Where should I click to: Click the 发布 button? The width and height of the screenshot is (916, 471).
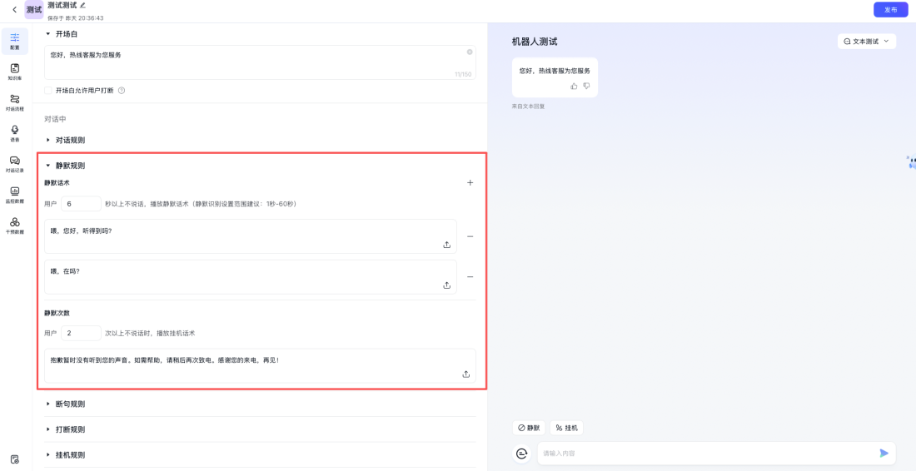tap(890, 10)
